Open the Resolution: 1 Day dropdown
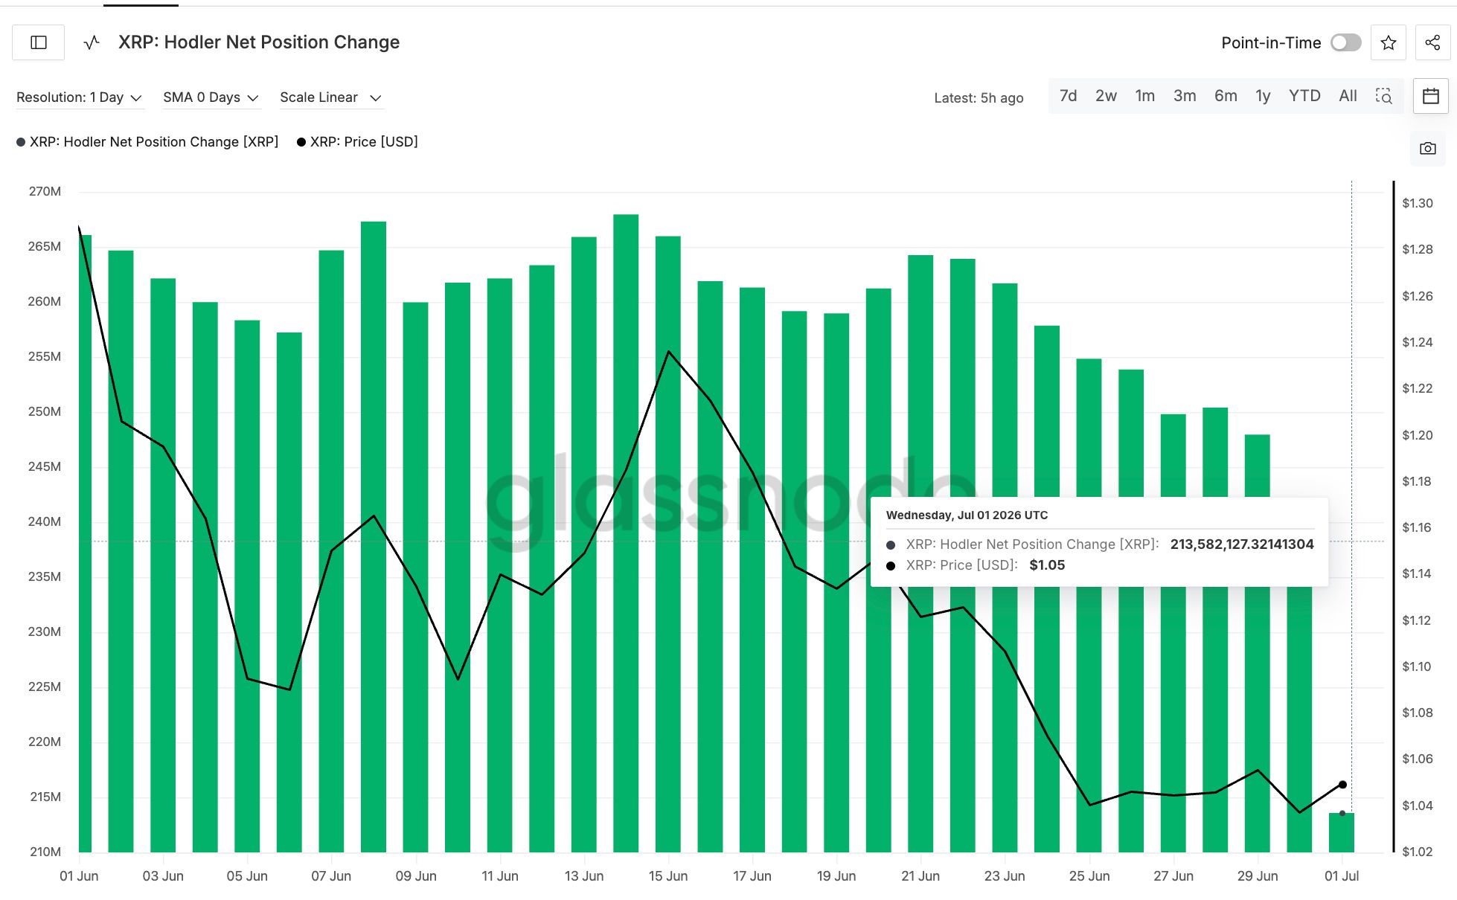Image resolution: width=1457 pixels, height=900 pixels. click(79, 97)
